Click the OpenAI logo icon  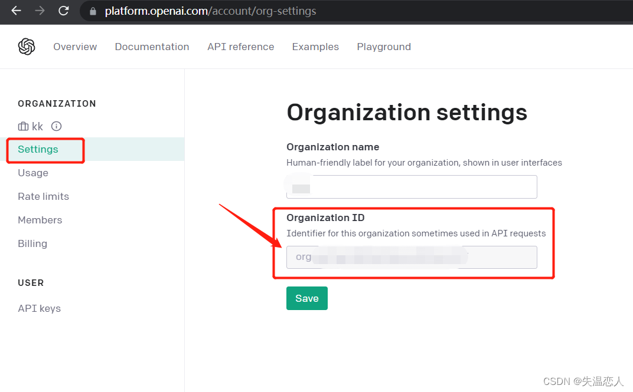click(27, 47)
